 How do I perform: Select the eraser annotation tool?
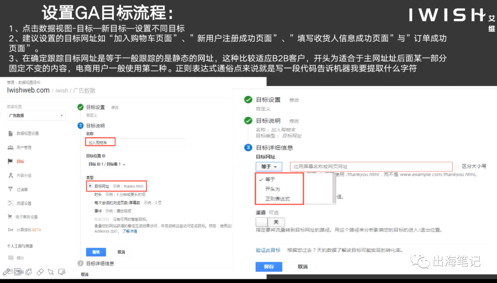click(x=39, y=271)
